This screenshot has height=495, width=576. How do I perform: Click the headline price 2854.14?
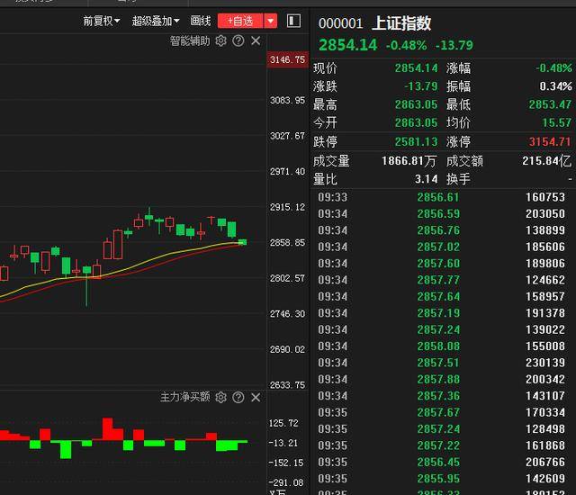click(x=348, y=45)
